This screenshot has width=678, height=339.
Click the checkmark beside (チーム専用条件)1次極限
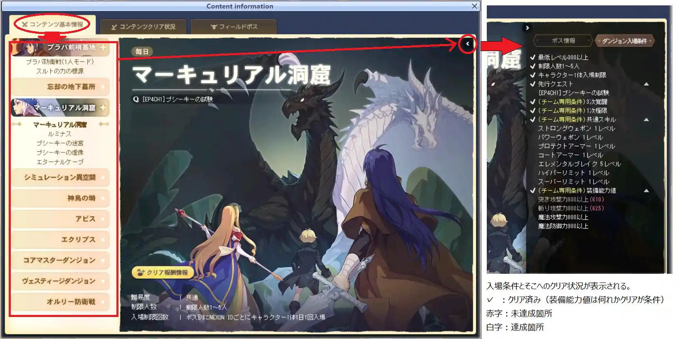[x=533, y=111]
